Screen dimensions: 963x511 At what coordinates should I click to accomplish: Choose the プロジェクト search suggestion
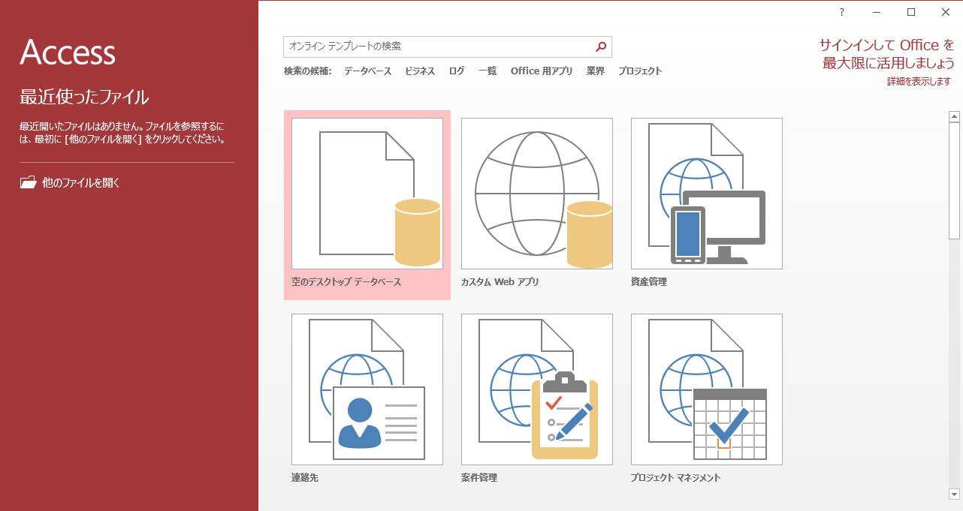(x=640, y=71)
